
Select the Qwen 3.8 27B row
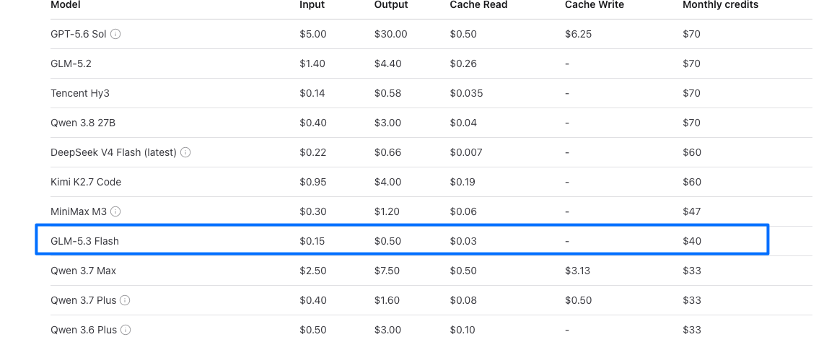(431, 123)
